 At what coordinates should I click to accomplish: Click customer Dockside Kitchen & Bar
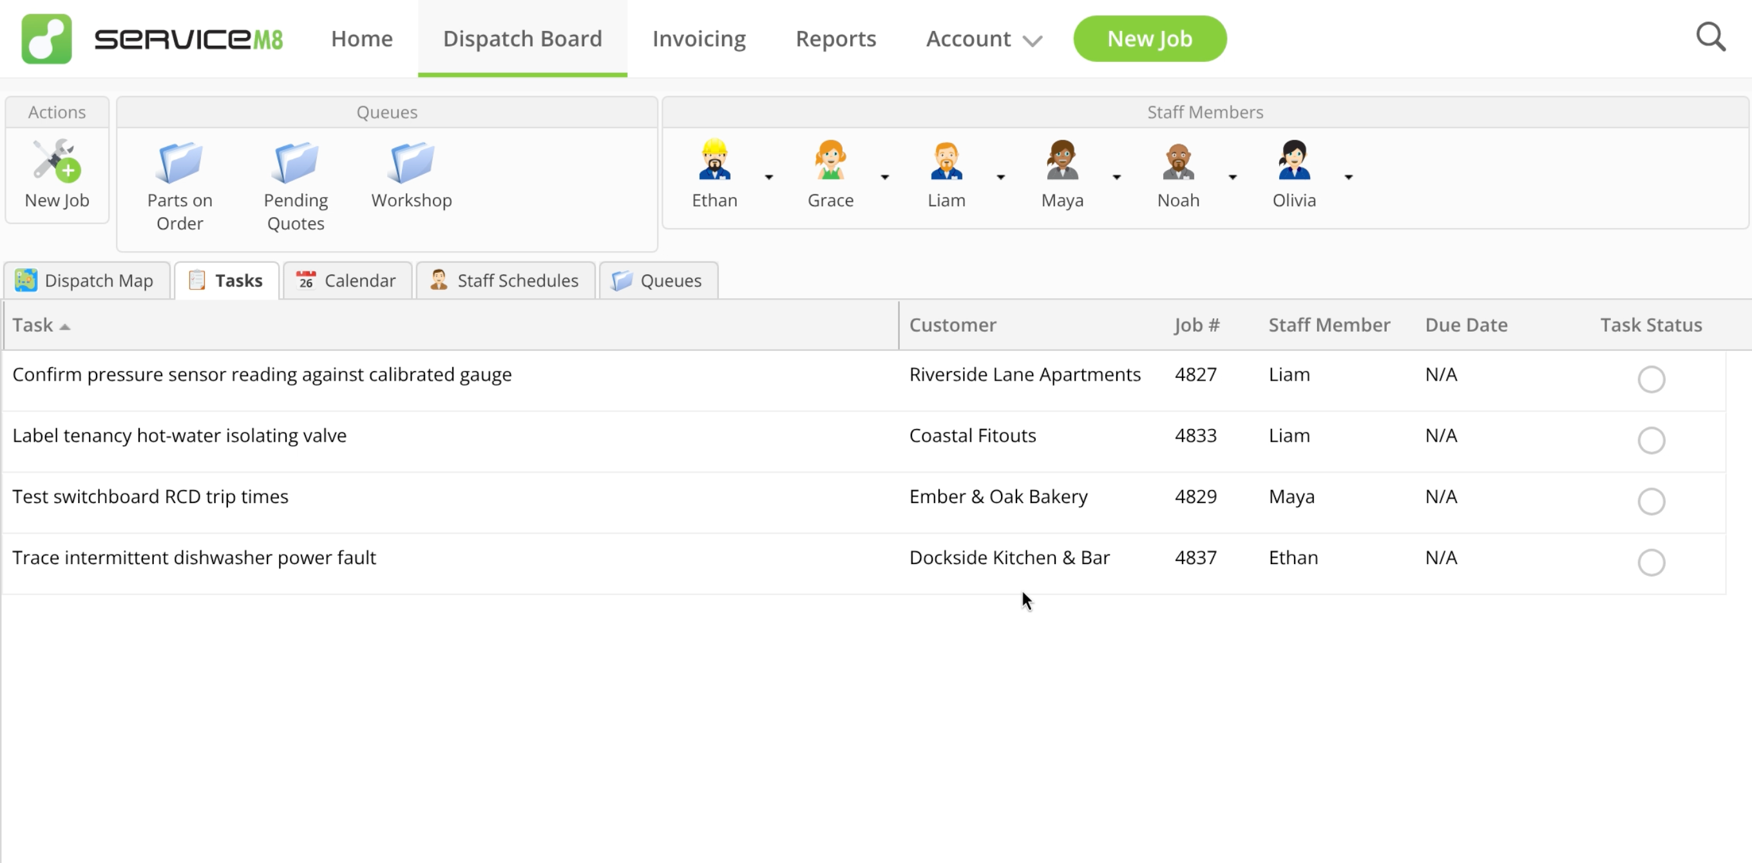1009,558
